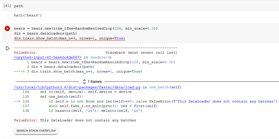Open the fastai/data/load.py file path link
The height and width of the screenshot is (139, 279).
tap(77, 87)
